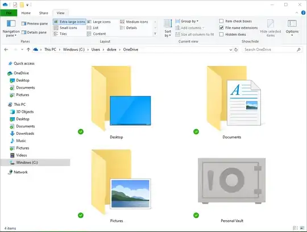307x232 pixels.
Task: Select Content layout
Action: click(96, 34)
